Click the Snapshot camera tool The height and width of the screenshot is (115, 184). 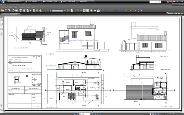point(37,11)
